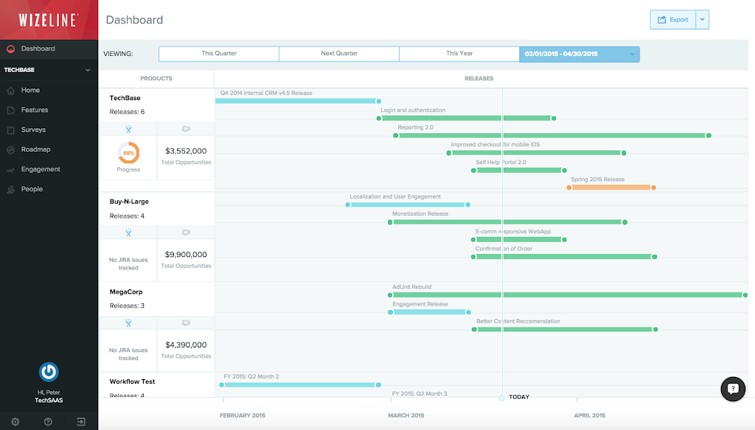
Task: Click the Engagement chart icon
Action: (10, 170)
